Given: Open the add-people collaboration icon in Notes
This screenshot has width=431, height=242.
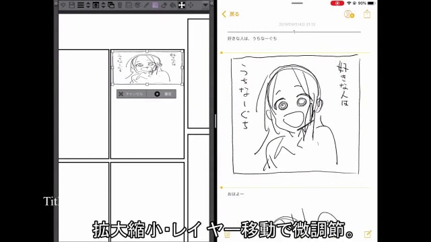Looking at the screenshot, I should [x=349, y=14].
